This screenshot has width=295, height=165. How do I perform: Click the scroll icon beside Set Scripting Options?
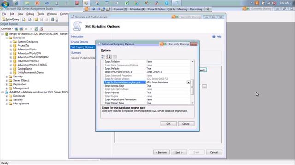77,26
